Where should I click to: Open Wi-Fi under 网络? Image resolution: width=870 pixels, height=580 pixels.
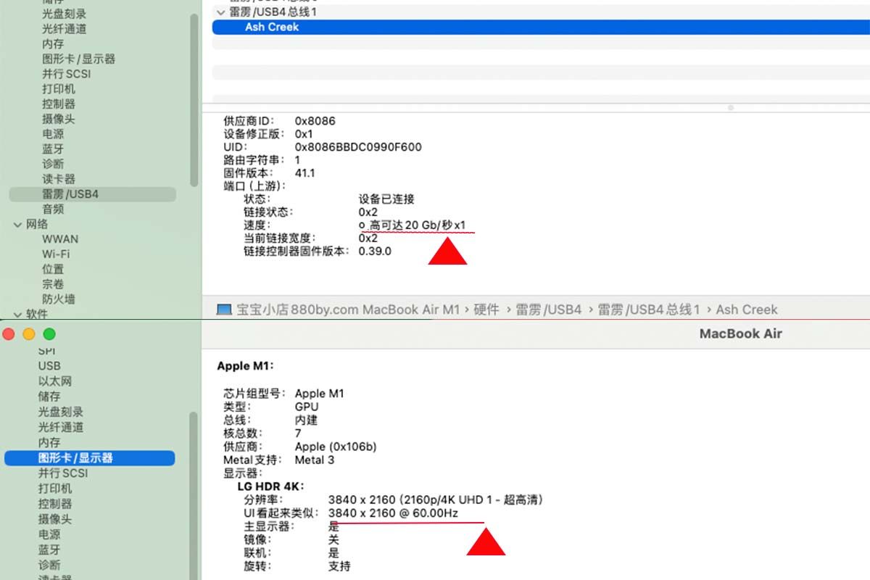[56, 254]
